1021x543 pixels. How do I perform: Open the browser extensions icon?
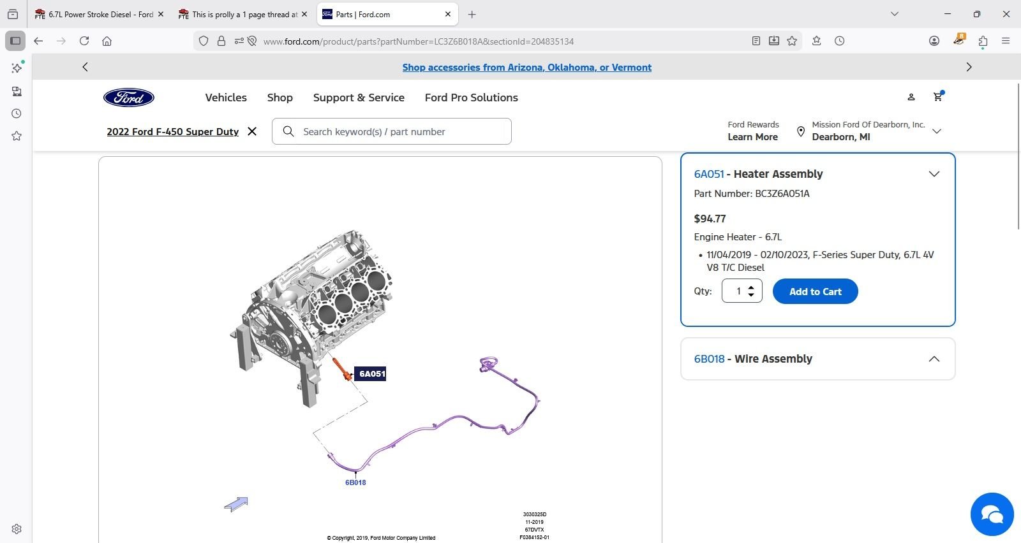[x=983, y=41]
